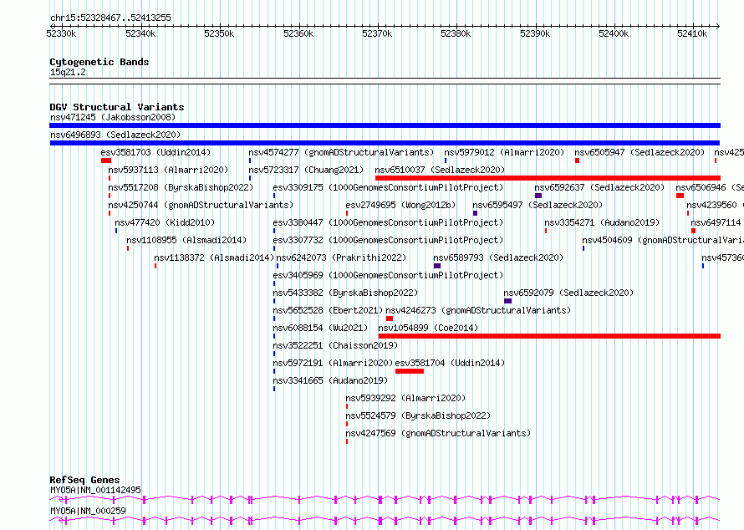Click the esv2749695 (Wong2012b) variant
Image resolution: width=744 pixels, height=530 pixels.
pyautogui.click(x=400, y=205)
